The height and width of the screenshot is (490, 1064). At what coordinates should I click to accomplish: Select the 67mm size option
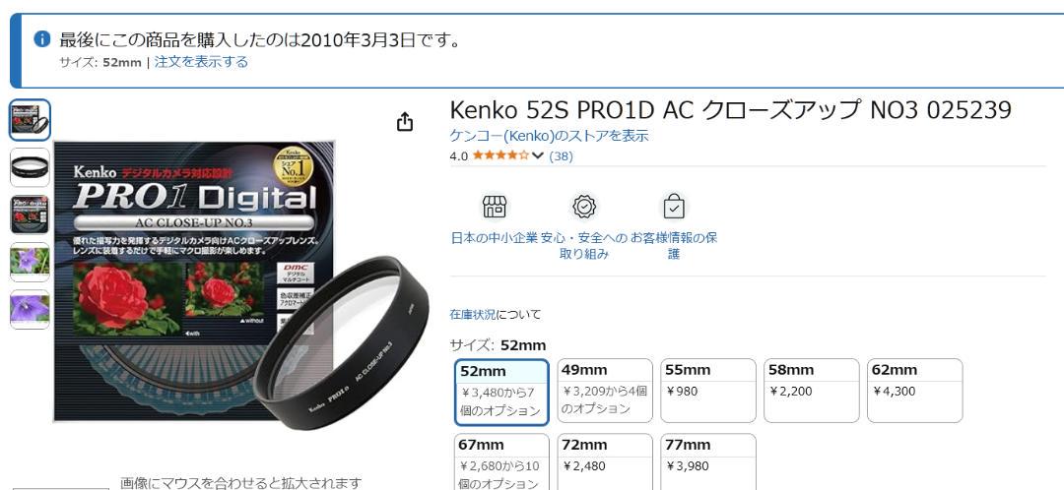pyautogui.click(x=501, y=461)
